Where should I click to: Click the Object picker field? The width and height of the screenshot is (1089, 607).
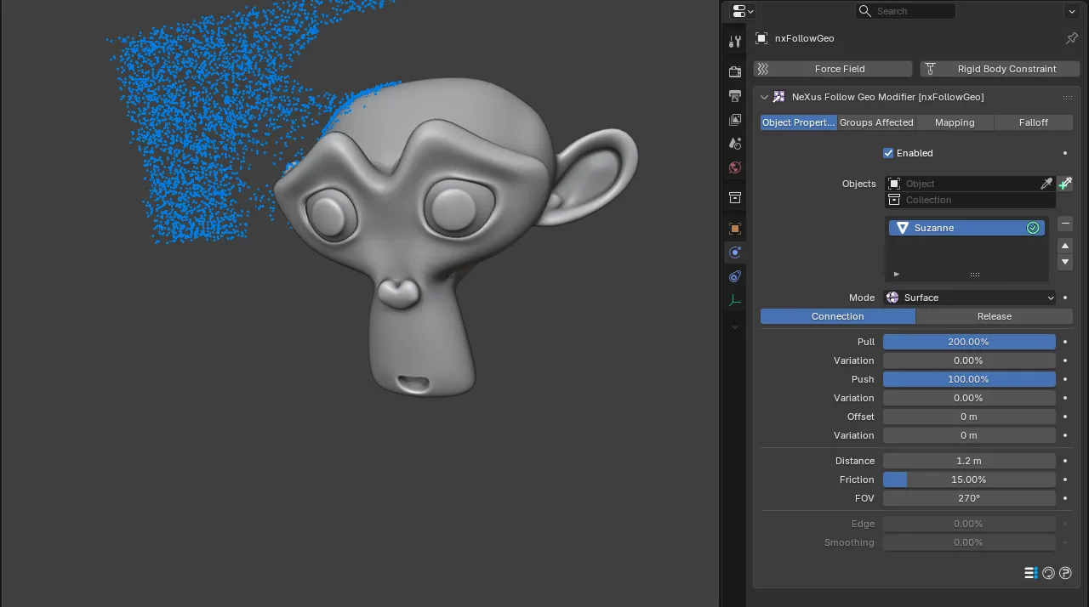coord(969,184)
